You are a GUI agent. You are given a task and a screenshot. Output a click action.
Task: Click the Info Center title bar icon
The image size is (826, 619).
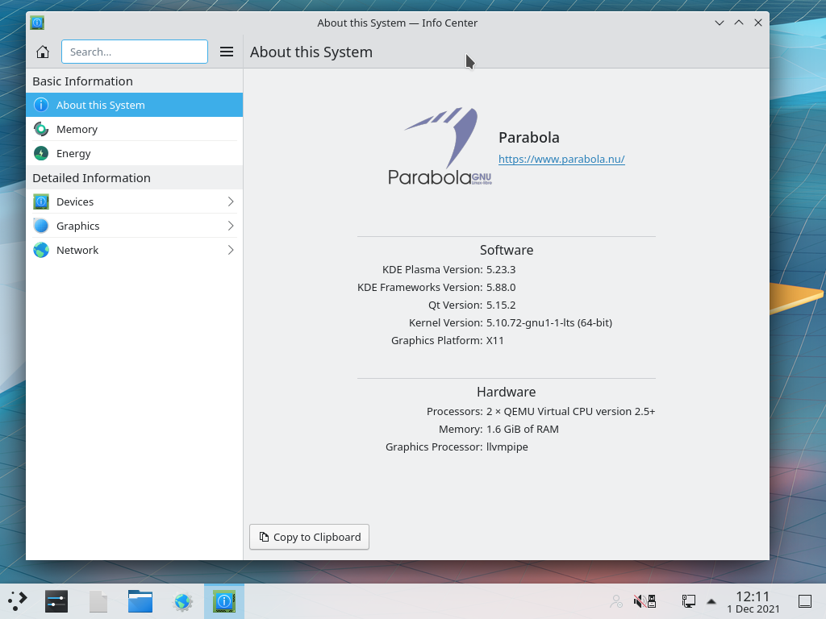point(37,23)
